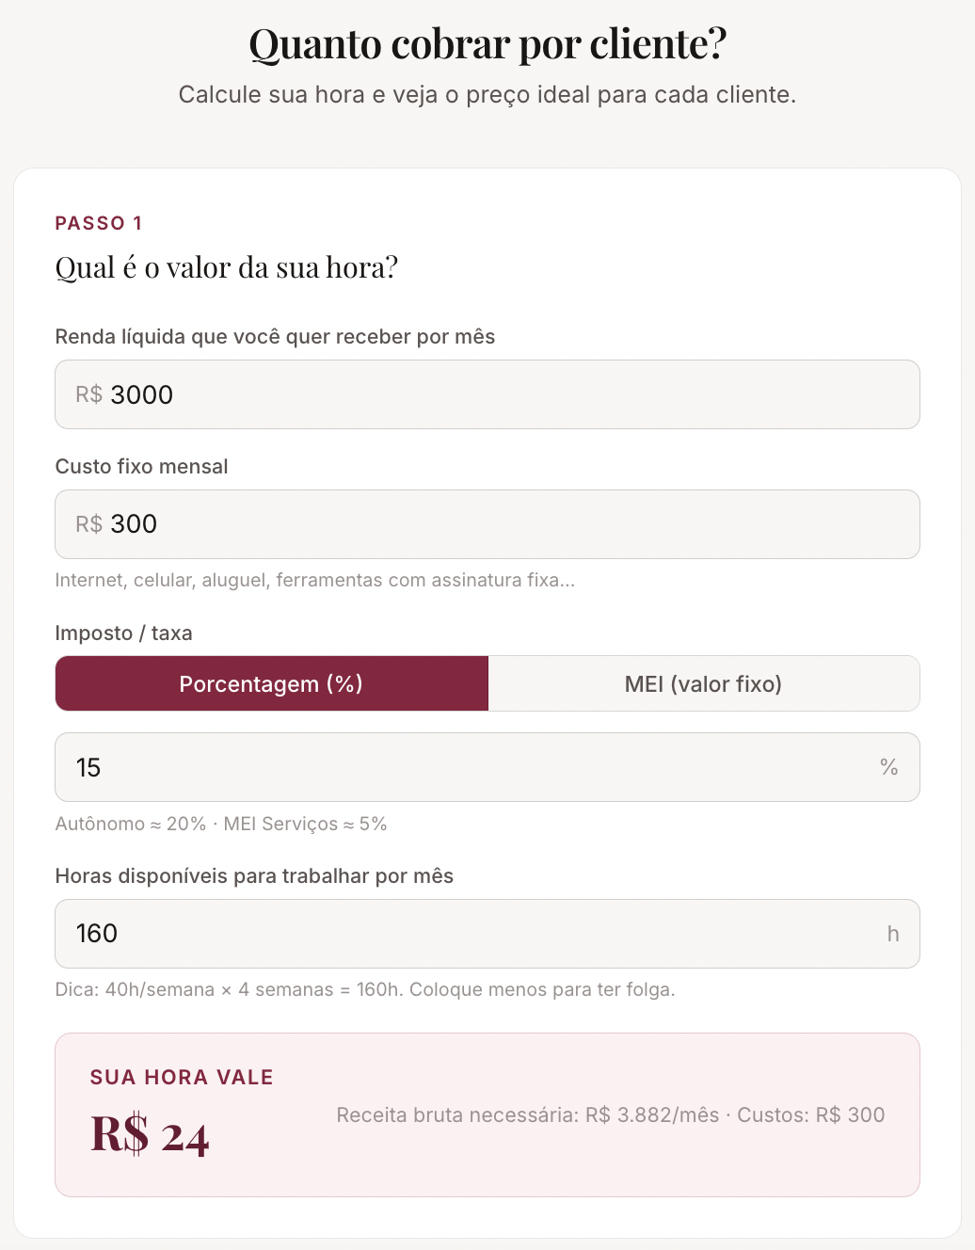The image size is (975, 1250).
Task: Click the R$ prefix in income field
Action: pyautogui.click(x=89, y=394)
